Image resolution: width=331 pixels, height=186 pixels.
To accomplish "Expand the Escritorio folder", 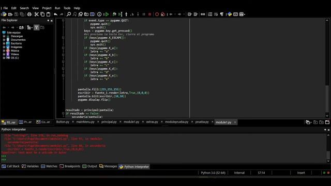I will click(x=4, y=43).
